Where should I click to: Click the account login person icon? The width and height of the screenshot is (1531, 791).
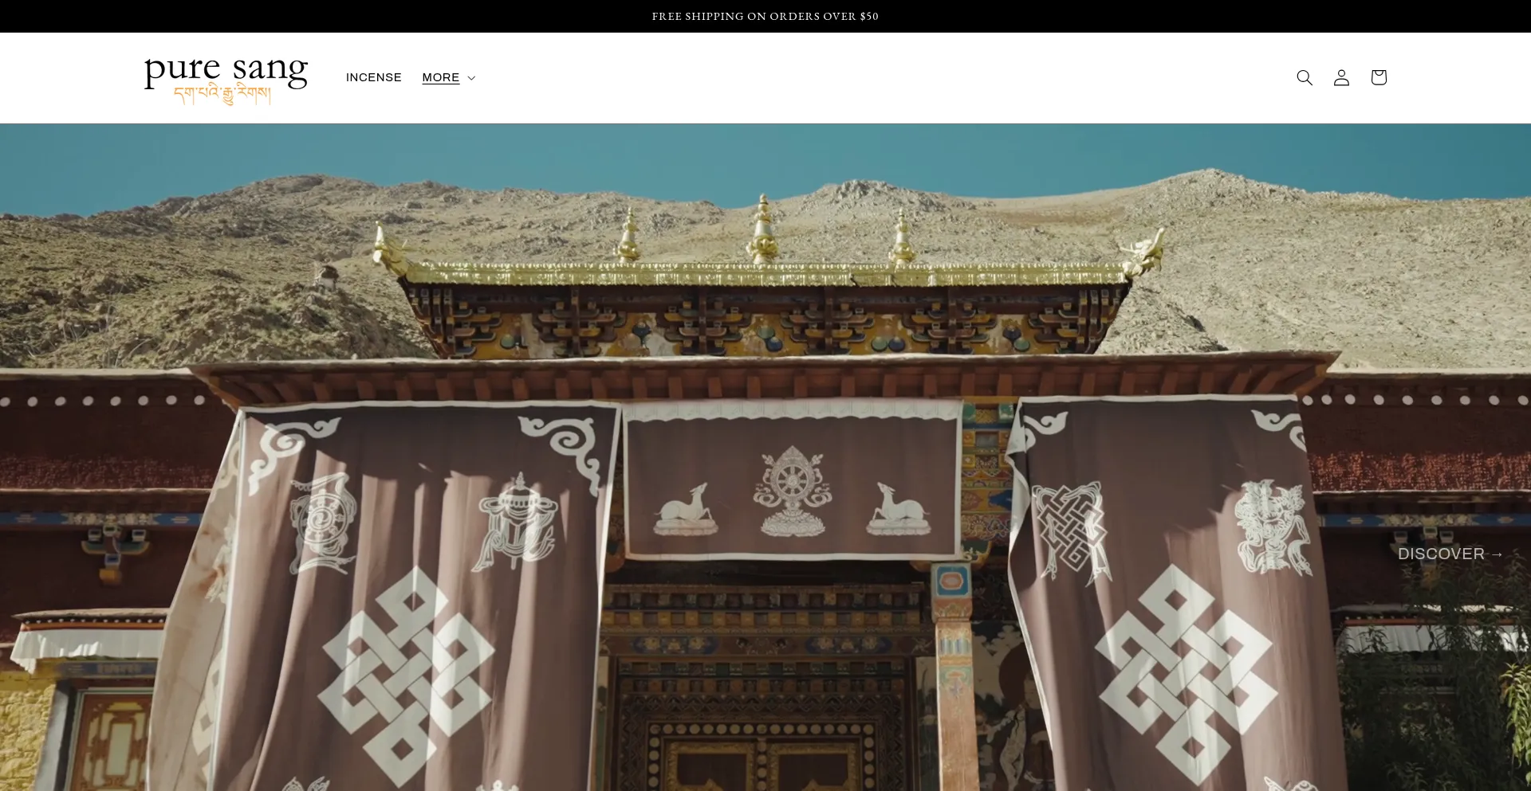click(1340, 77)
